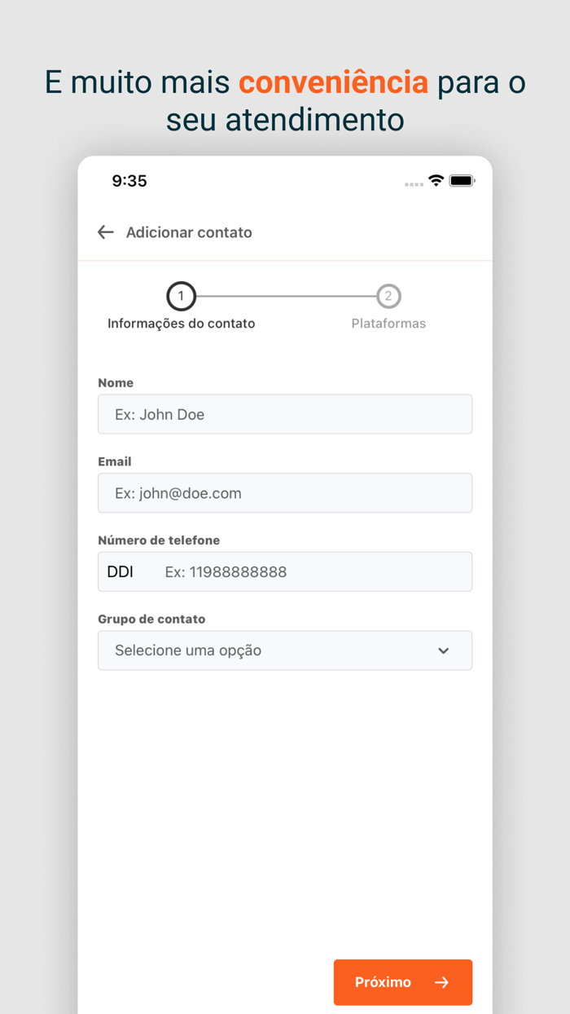Click the Informações do contato tab label
This screenshot has width=570, height=1014.
pos(181,323)
